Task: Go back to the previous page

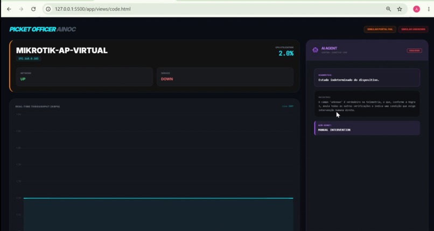Action: point(9,9)
